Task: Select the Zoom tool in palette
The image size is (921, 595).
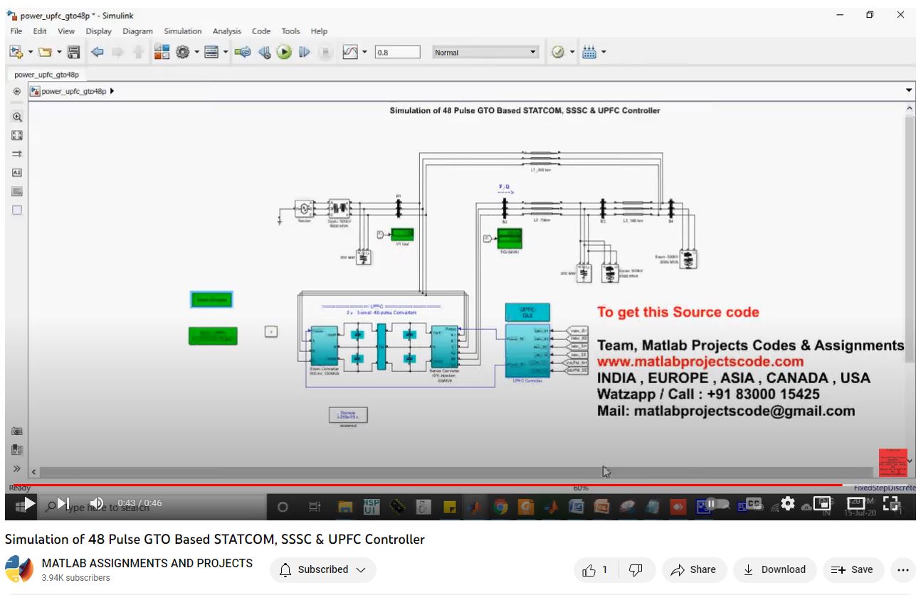Action: pyautogui.click(x=17, y=117)
